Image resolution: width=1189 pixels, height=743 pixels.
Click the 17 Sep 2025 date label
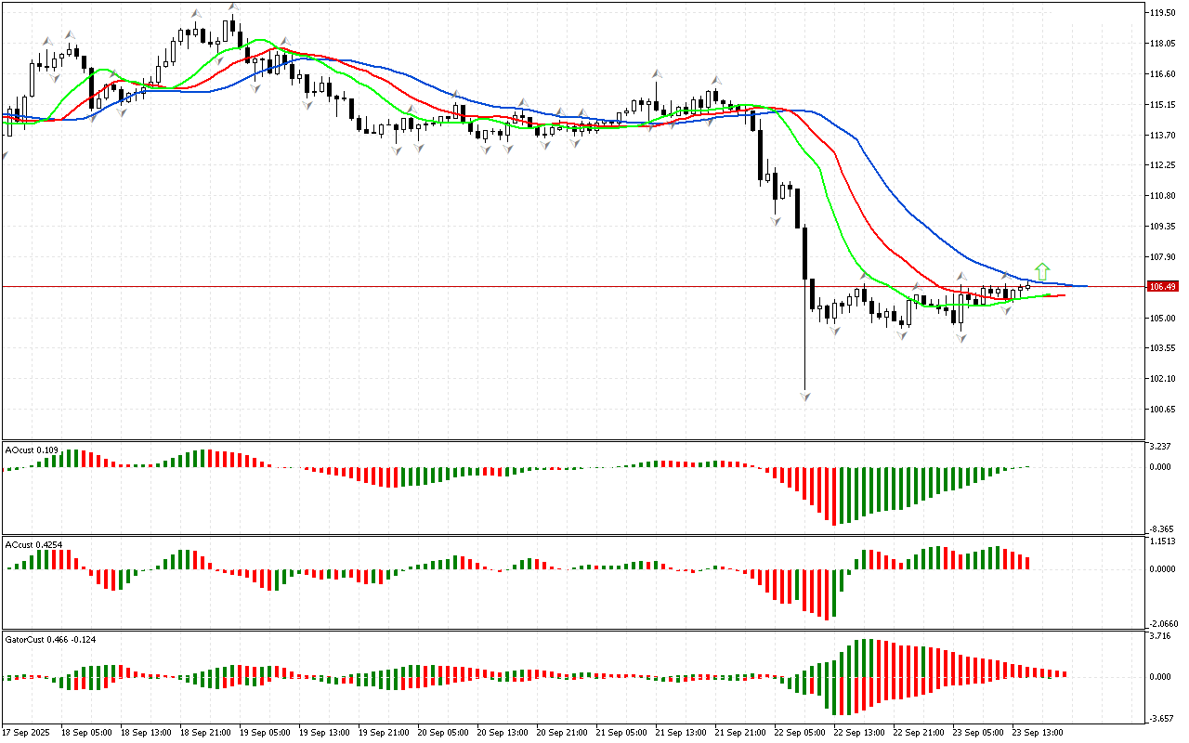coord(29,732)
